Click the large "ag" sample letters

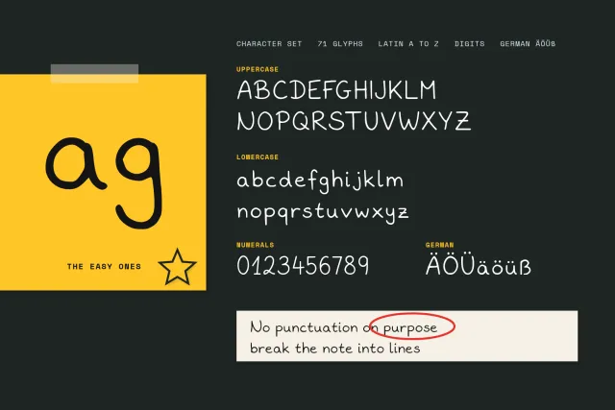[x=104, y=182]
